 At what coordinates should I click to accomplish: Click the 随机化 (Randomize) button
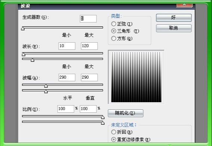point(126,113)
